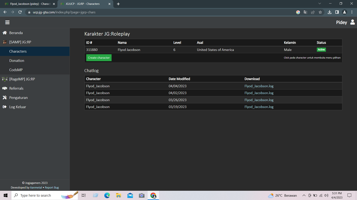Download the 04/02/2023 Flyod_Jacobson.log
The width and height of the screenshot is (357, 200).
[x=259, y=93]
